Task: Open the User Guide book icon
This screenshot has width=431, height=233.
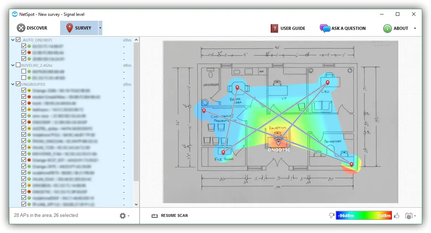Action: pos(275,28)
